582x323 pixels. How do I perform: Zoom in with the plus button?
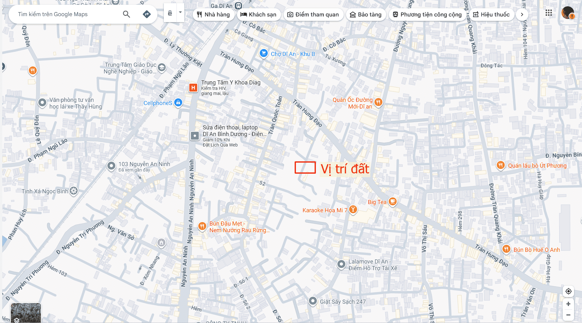568,304
